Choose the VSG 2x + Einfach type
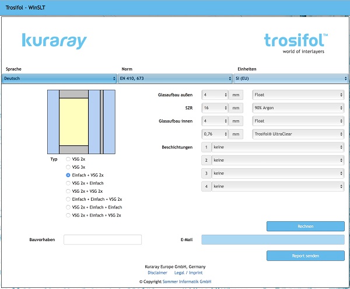 pyautogui.click(x=68, y=183)
